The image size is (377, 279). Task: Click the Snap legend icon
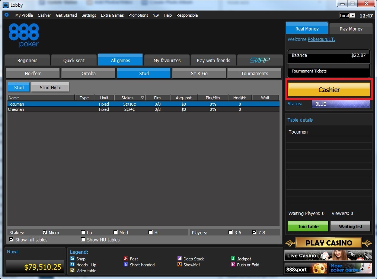tap(72, 258)
